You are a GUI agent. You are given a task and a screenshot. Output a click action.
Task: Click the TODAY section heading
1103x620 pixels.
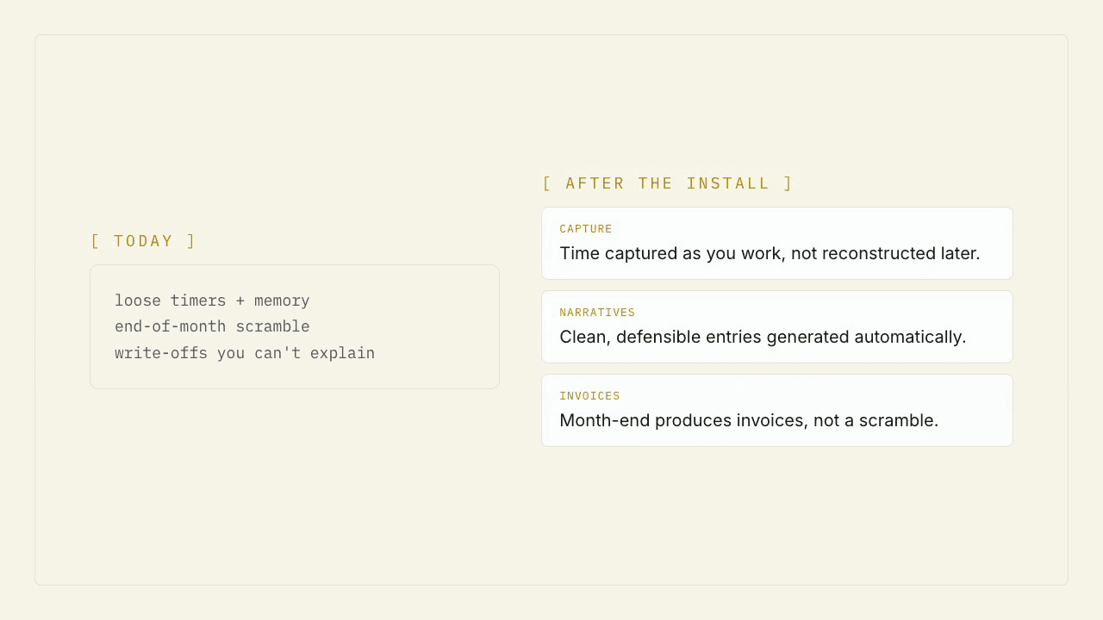(x=144, y=241)
